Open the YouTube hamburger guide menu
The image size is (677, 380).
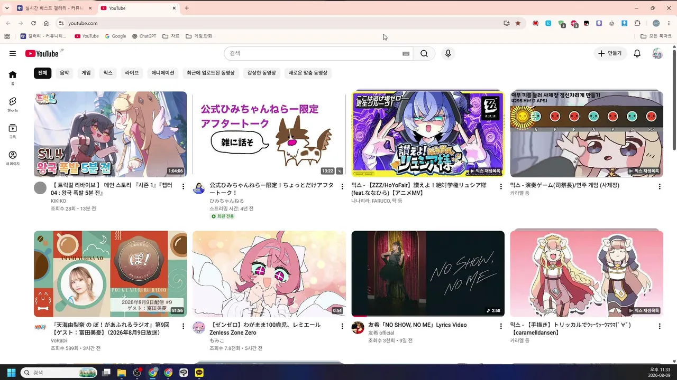coord(13,53)
